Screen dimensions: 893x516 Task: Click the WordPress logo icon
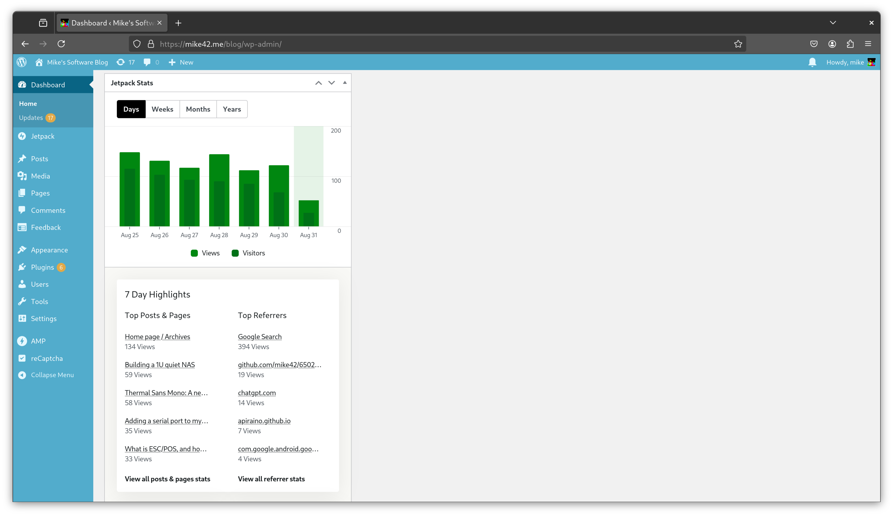point(22,62)
